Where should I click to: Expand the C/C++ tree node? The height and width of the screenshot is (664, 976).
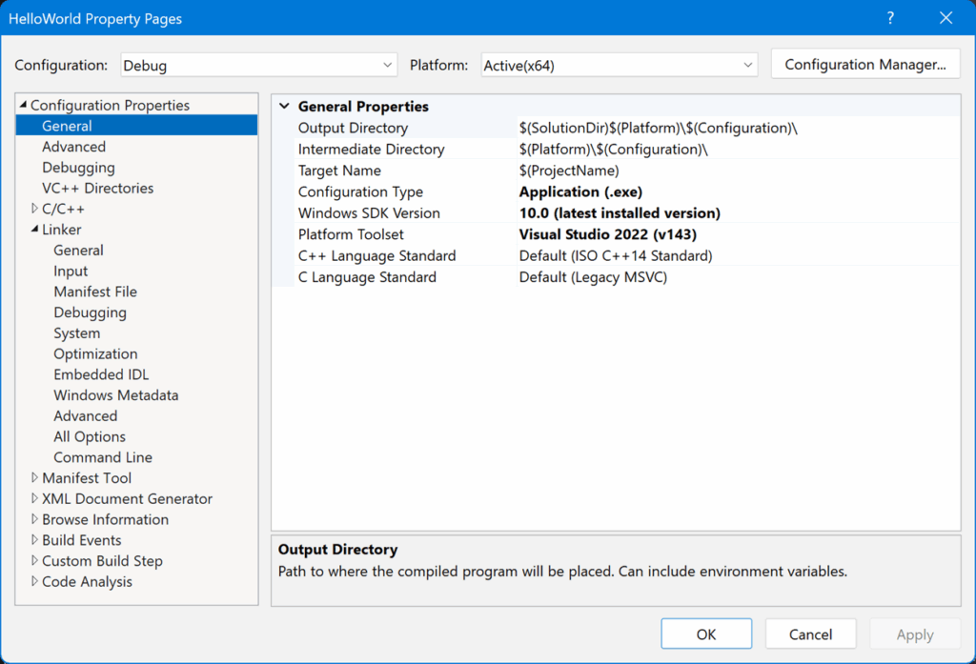click(35, 209)
